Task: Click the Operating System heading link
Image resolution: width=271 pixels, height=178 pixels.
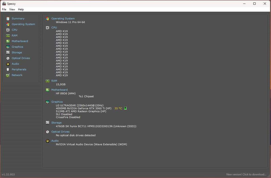Action: (x=63, y=18)
